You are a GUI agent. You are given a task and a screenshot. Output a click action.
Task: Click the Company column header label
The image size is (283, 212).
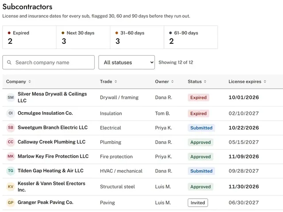pos(16,81)
